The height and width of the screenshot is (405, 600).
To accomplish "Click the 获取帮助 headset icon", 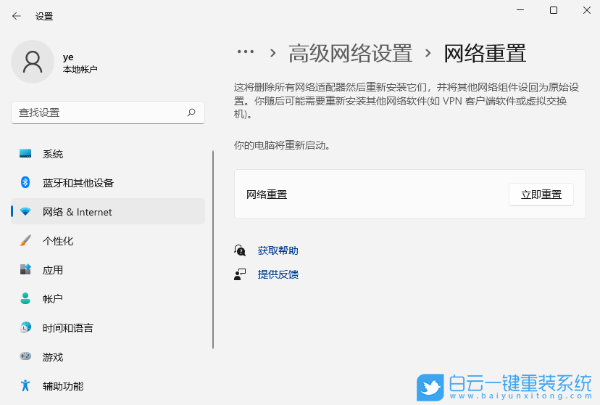I will 240,250.
